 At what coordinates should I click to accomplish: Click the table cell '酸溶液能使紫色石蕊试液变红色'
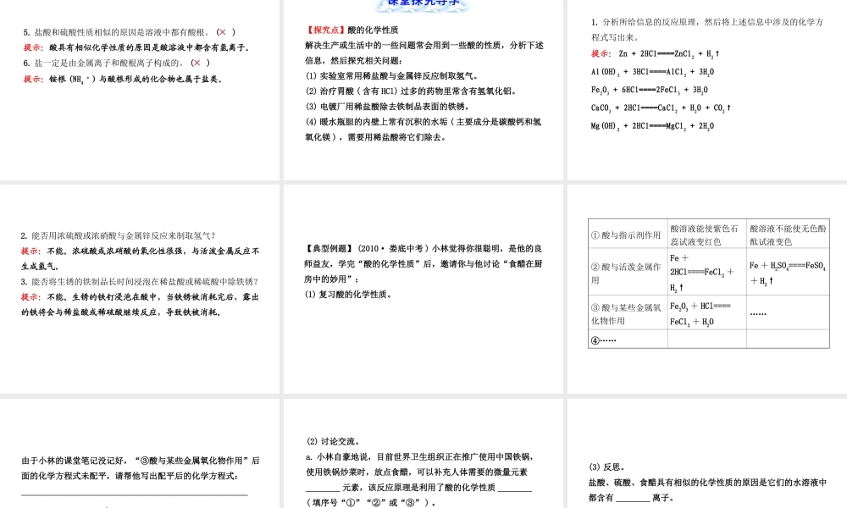coord(707,235)
